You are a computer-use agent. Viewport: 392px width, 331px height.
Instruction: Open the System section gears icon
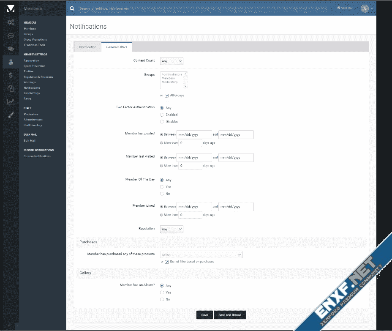(x=11, y=22)
